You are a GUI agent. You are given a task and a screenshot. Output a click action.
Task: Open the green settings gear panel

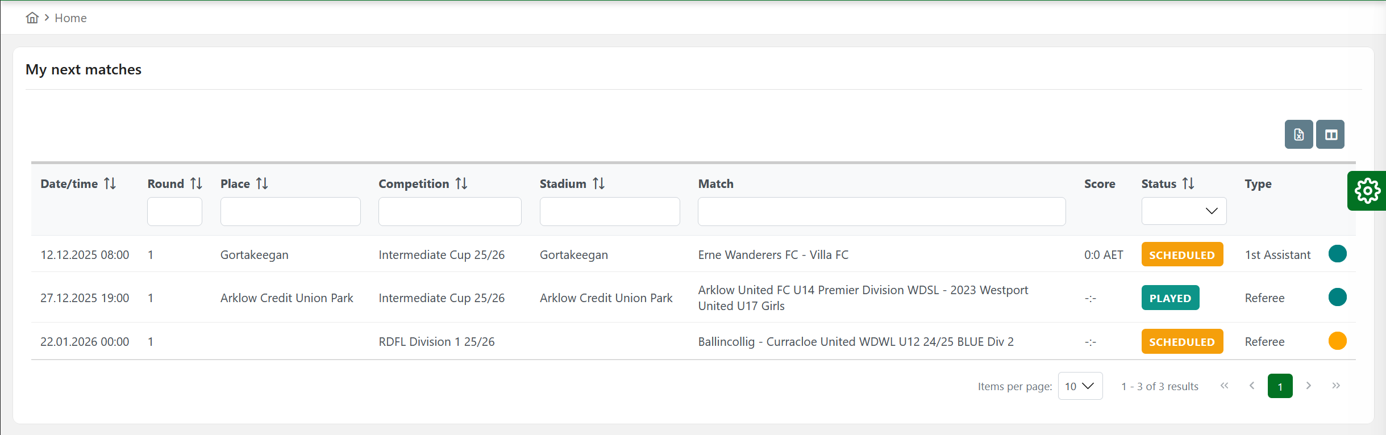[x=1367, y=191]
